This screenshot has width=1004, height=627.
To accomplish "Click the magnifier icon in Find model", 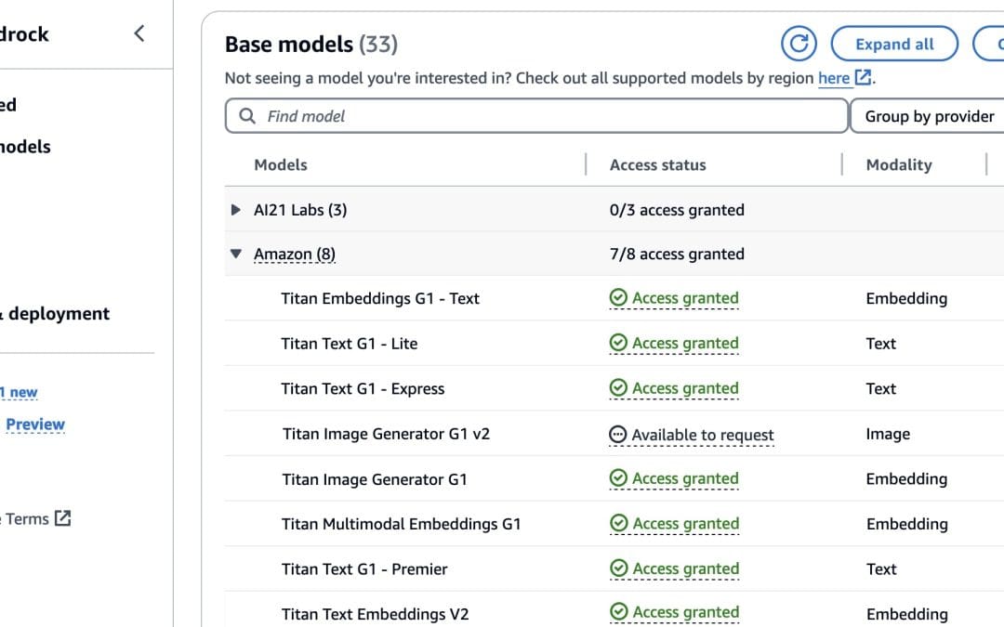I will (247, 116).
